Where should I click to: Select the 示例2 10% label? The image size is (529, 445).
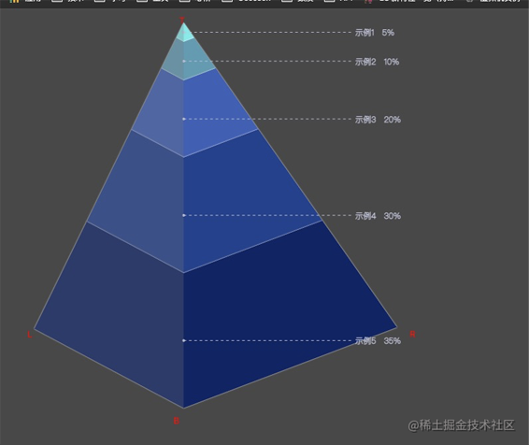(377, 62)
